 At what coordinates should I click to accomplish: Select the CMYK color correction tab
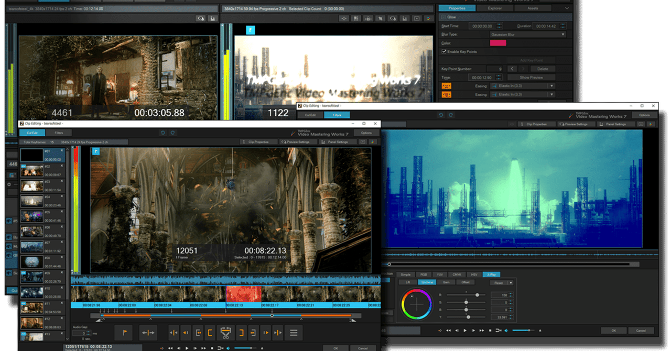tap(457, 275)
